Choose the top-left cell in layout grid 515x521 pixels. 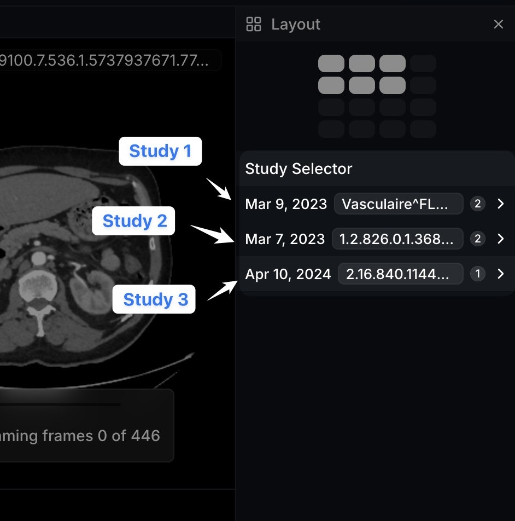pyautogui.click(x=331, y=63)
